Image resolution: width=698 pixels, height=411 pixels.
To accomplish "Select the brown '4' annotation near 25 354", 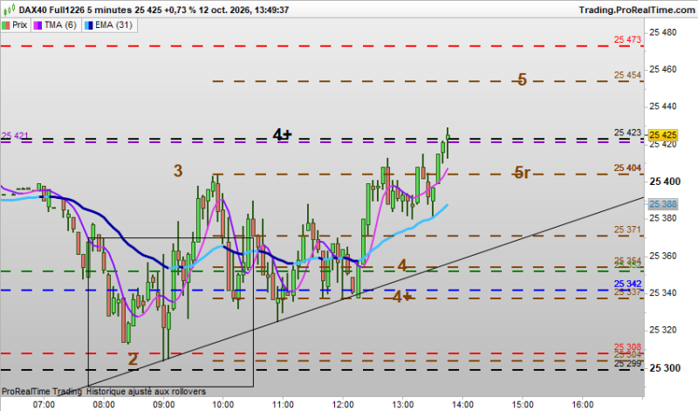I will coord(402,266).
